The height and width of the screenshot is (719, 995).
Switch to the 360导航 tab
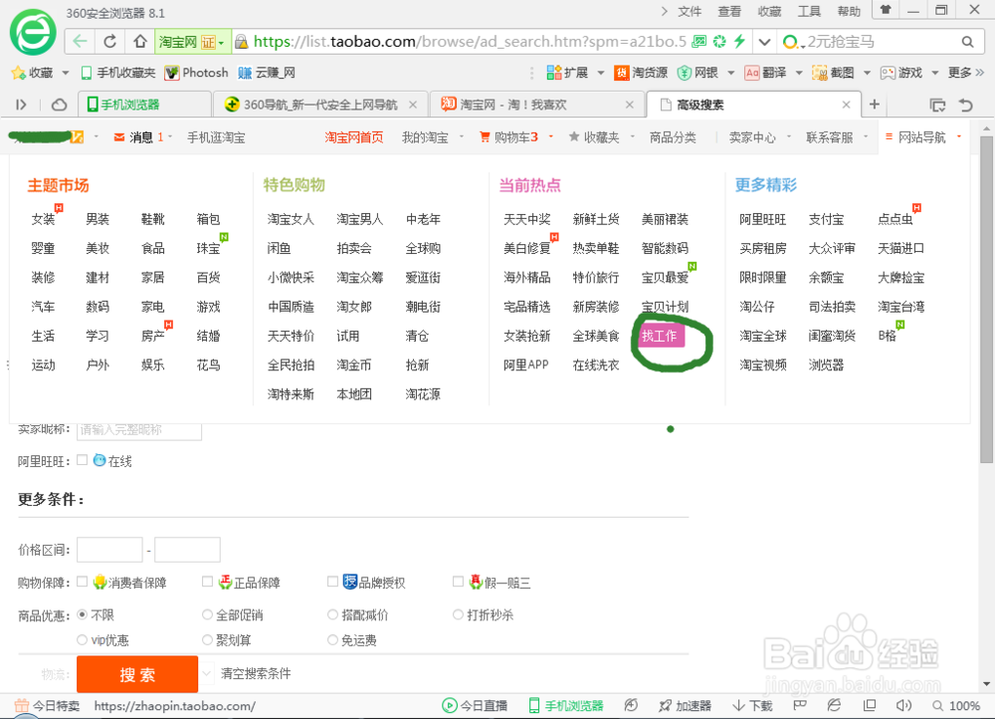click(x=321, y=105)
